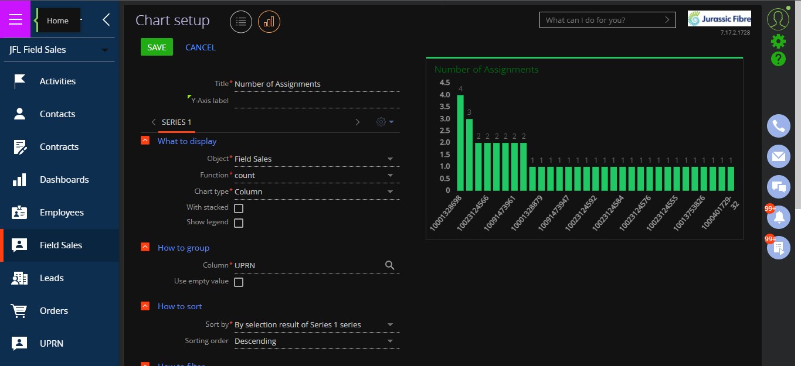Go to previous series tab arrow
Screen dimensions: 801x366
[153, 122]
